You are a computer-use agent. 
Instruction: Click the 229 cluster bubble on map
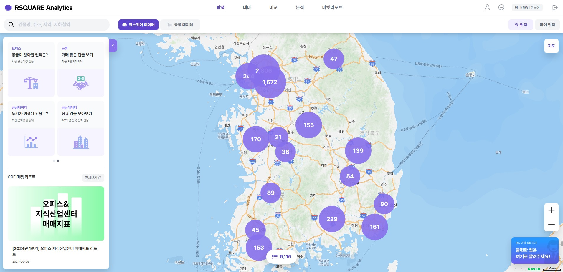(332, 219)
